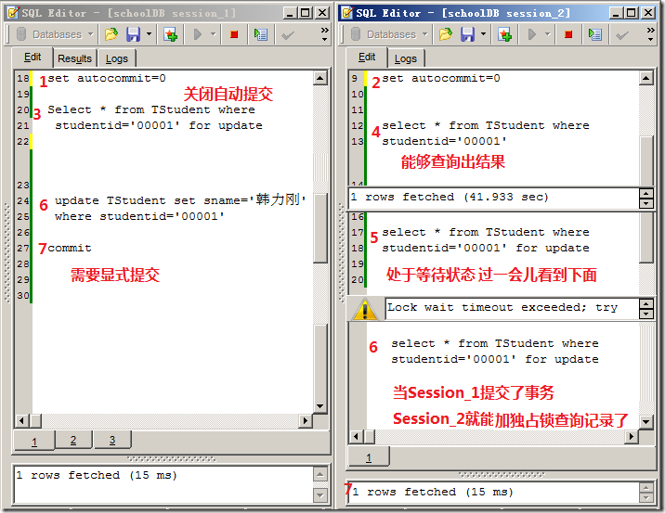Minimize the schoolDB session_2 window

click(617, 13)
